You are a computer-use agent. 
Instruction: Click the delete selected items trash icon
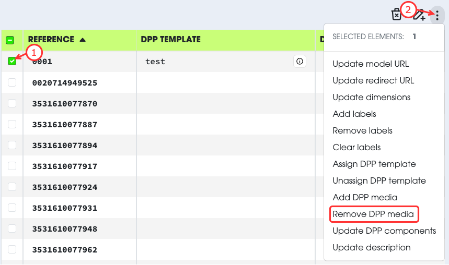click(397, 15)
